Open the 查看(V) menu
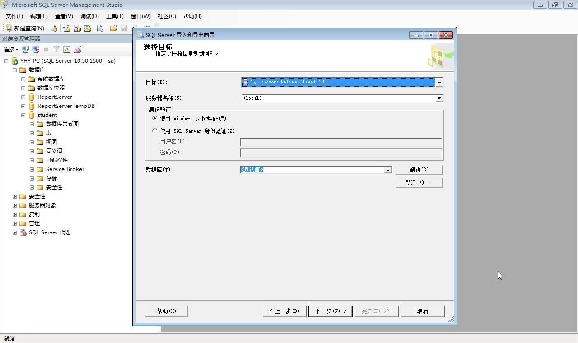This screenshot has height=343, width=578. pyautogui.click(x=64, y=16)
